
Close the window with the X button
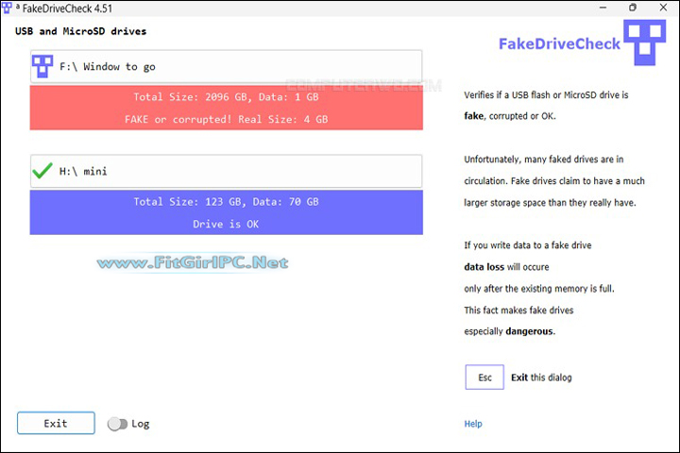[x=663, y=8]
